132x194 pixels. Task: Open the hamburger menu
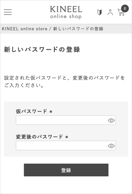point(8,12)
